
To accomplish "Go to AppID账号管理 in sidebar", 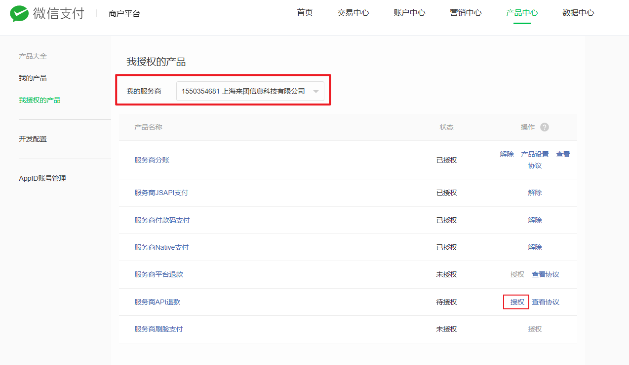I will point(42,178).
